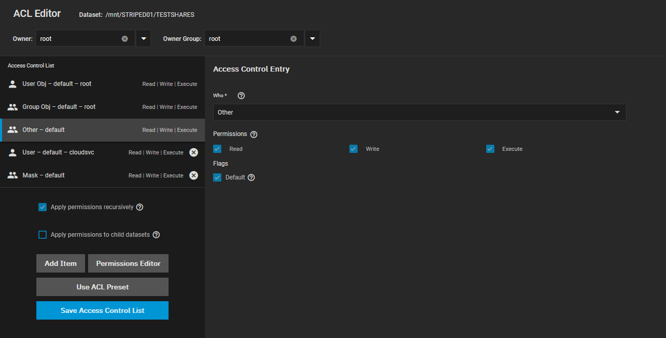
Task: Save Access Control List
Action: [102, 310]
